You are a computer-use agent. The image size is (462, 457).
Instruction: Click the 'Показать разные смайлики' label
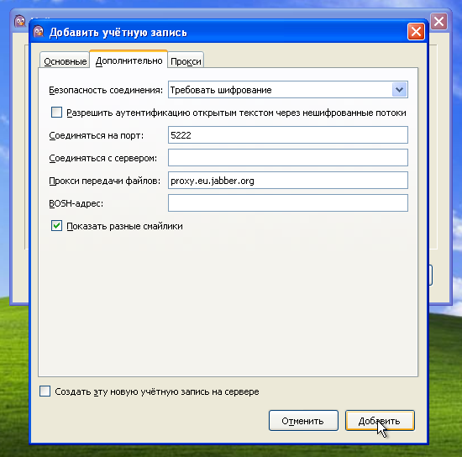point(124,226)
